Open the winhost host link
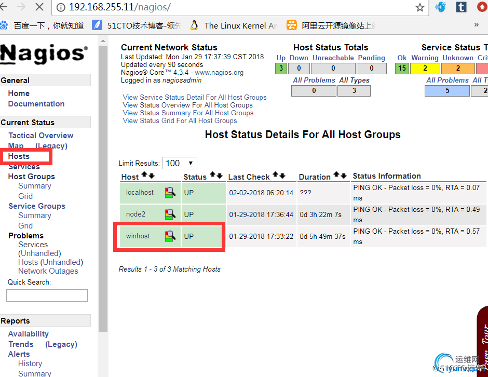The width and height of the screenshot is (488, 377). [138, 236]
